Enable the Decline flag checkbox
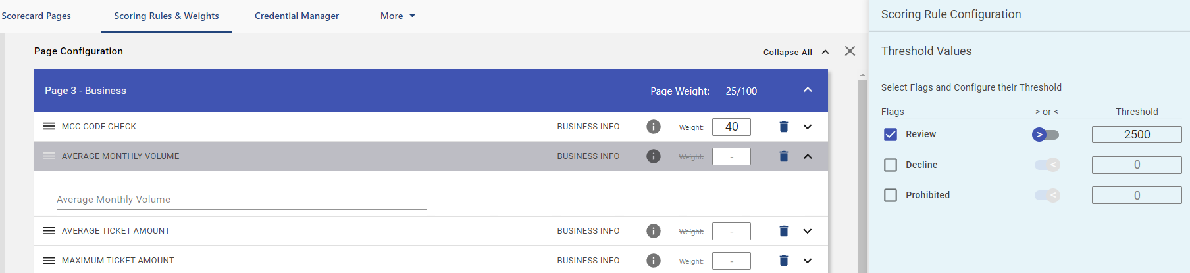The width and height of the screenshot is (1190, 273). tap(891, 165)
